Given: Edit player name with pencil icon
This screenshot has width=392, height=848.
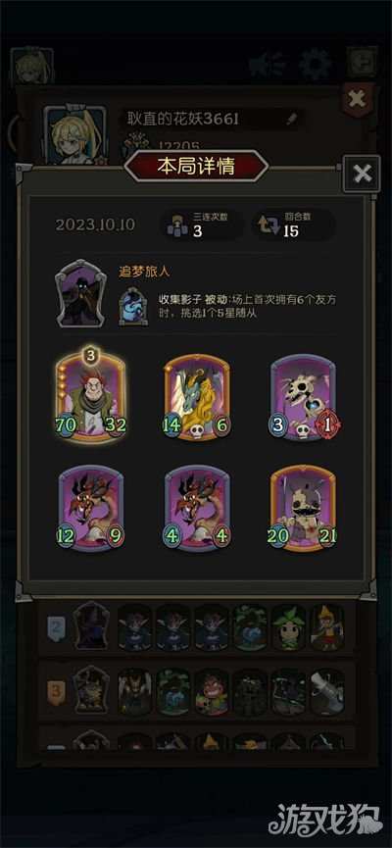Looking at the screenshot, I should (291, 119).
